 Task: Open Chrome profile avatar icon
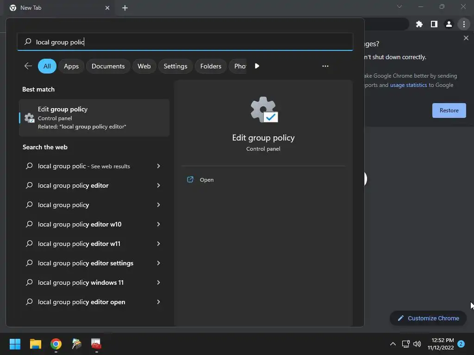pyautogui.click(x=449, y=24)
